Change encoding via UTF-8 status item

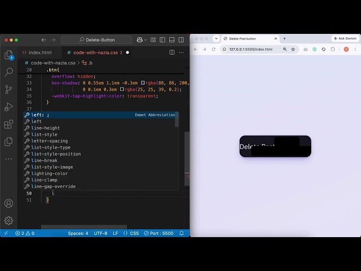(x=100, y=233)
